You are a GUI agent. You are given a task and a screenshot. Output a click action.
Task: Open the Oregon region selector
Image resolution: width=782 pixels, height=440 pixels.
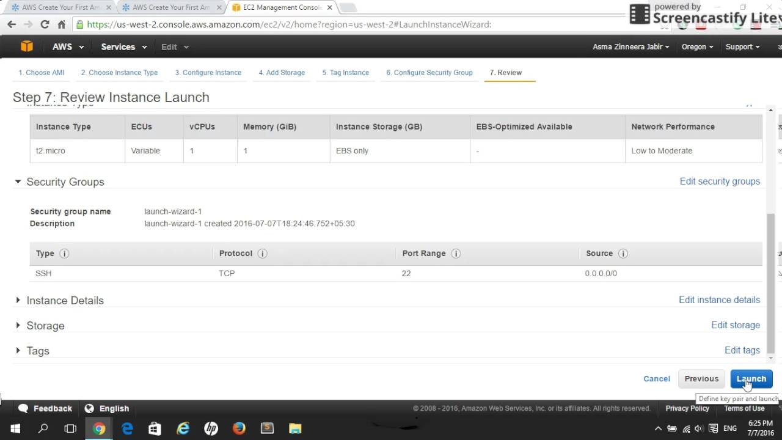pos(698,46)
